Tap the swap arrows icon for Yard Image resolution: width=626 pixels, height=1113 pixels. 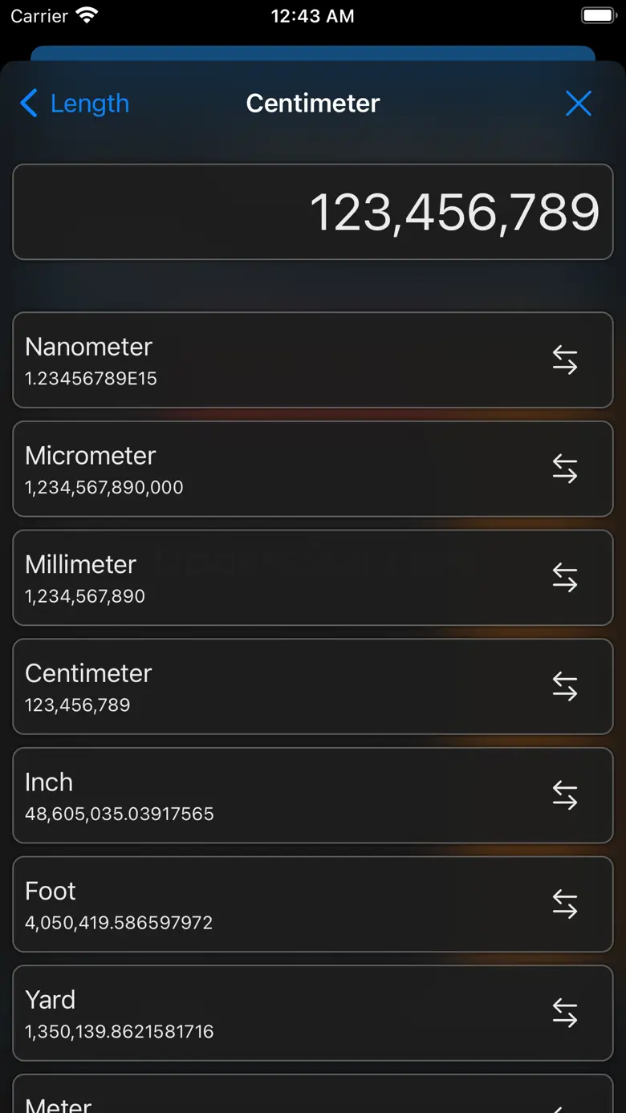565,1013
